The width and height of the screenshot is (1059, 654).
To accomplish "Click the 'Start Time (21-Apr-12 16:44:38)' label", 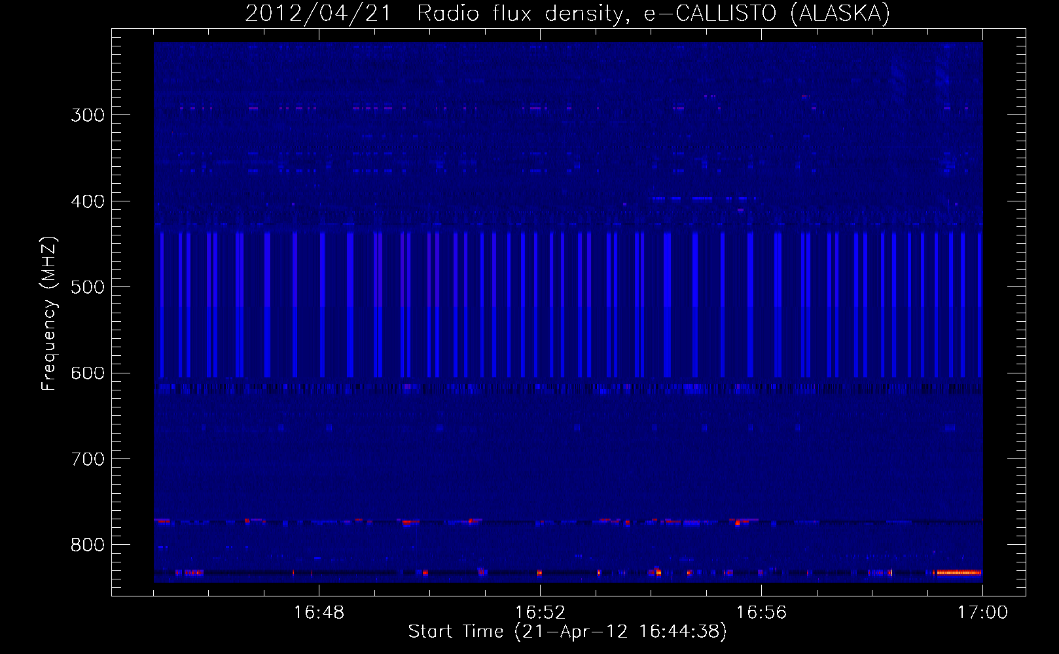I will [567, 632].
